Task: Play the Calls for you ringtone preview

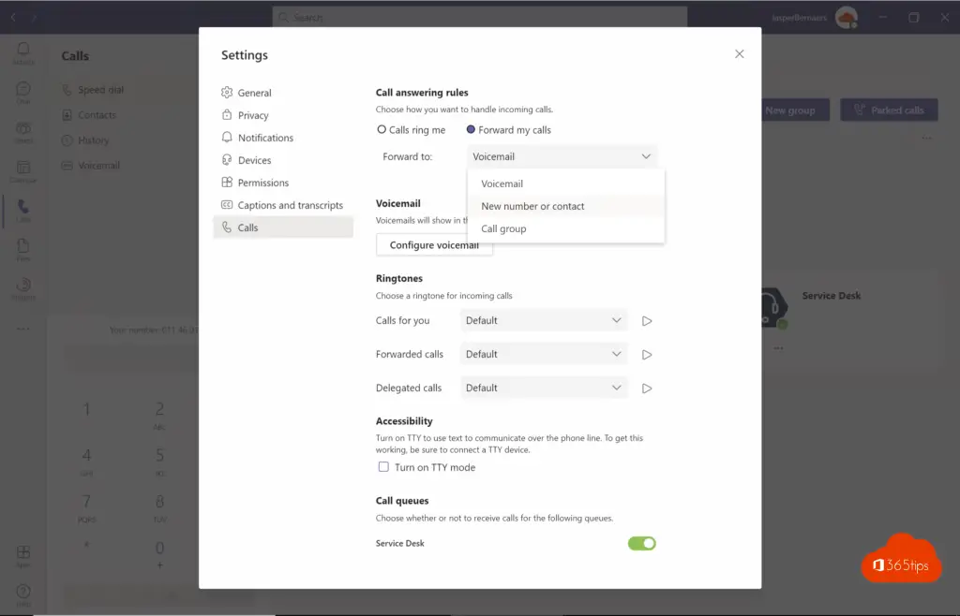Action: (647, 321)
